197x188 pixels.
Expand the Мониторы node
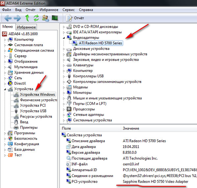(64, 93)
